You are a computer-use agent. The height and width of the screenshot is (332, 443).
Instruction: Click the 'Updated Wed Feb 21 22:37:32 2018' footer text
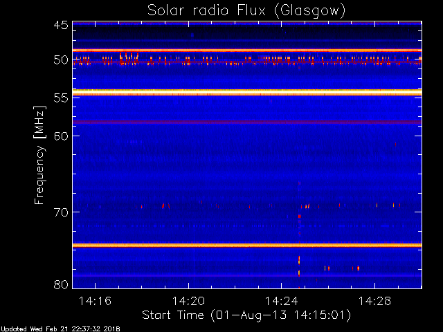[60, 329]
